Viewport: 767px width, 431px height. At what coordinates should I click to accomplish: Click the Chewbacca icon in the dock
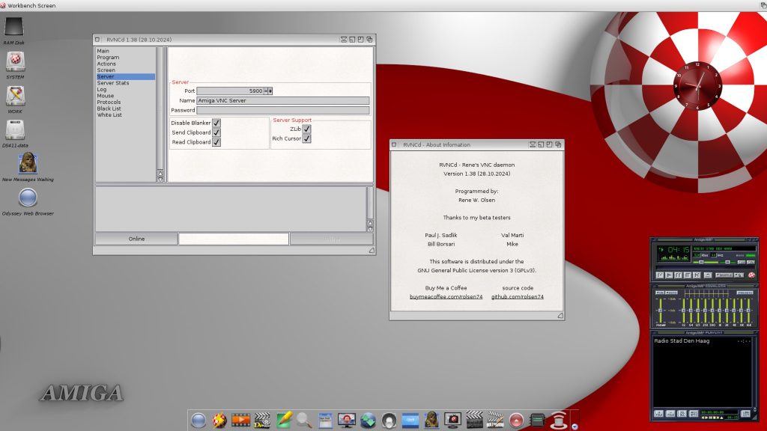[431, 420]
